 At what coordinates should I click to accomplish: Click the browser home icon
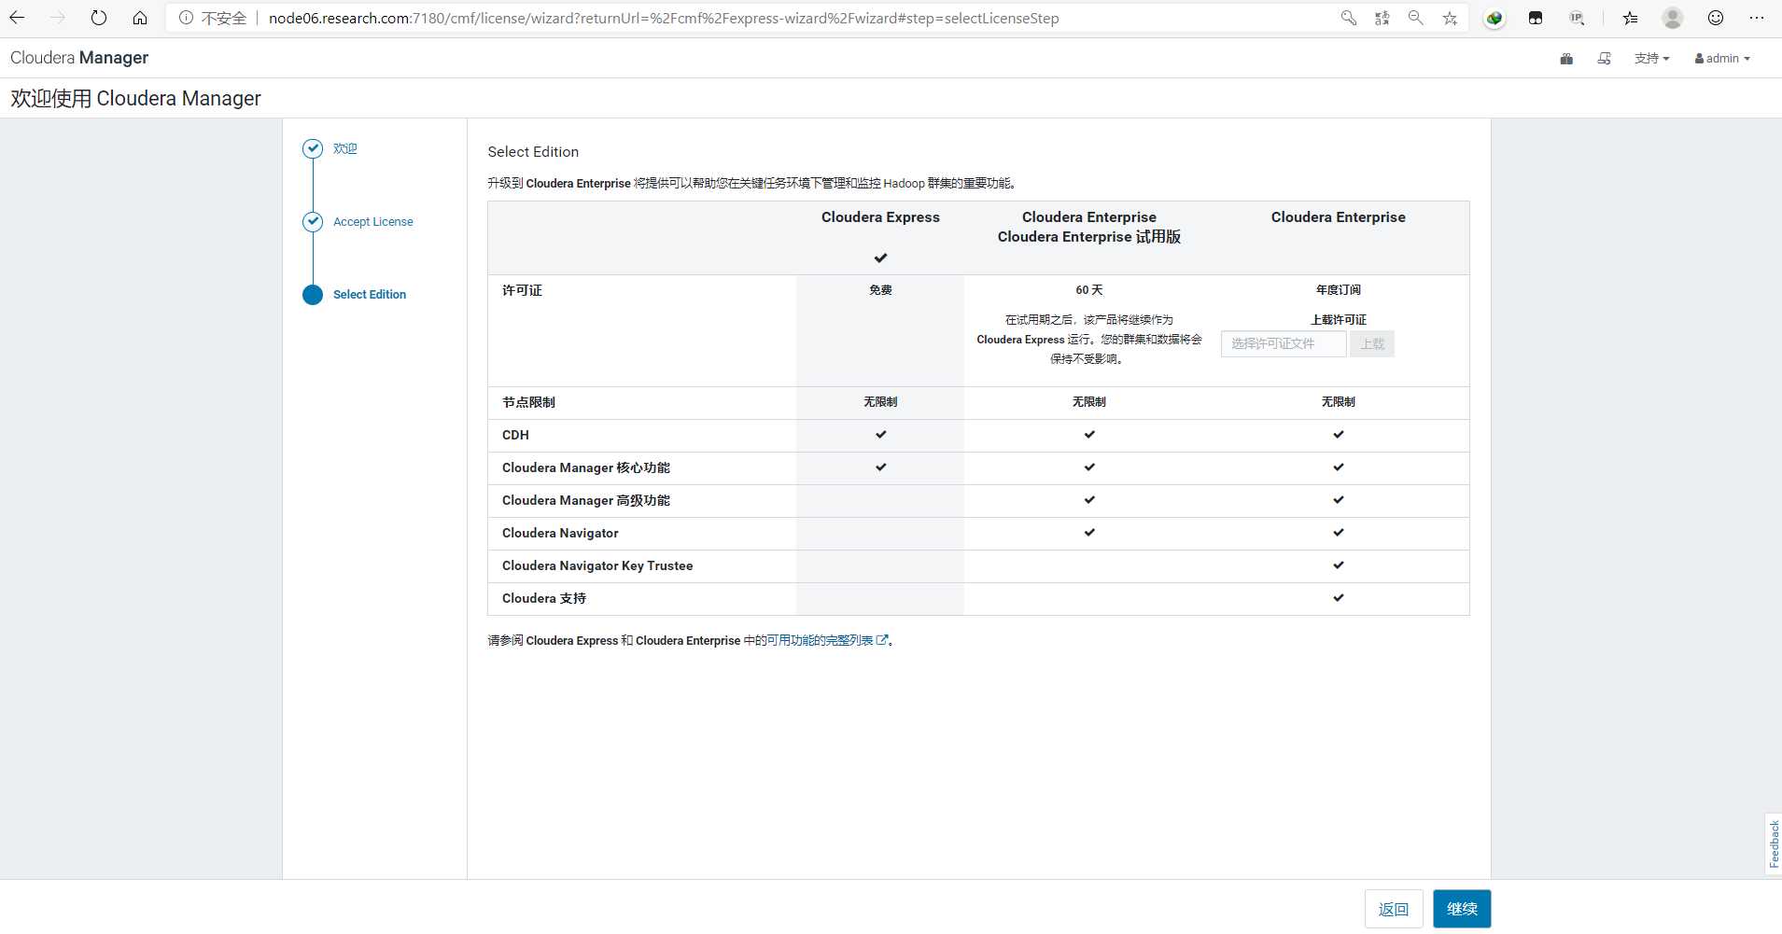[140, 18]
